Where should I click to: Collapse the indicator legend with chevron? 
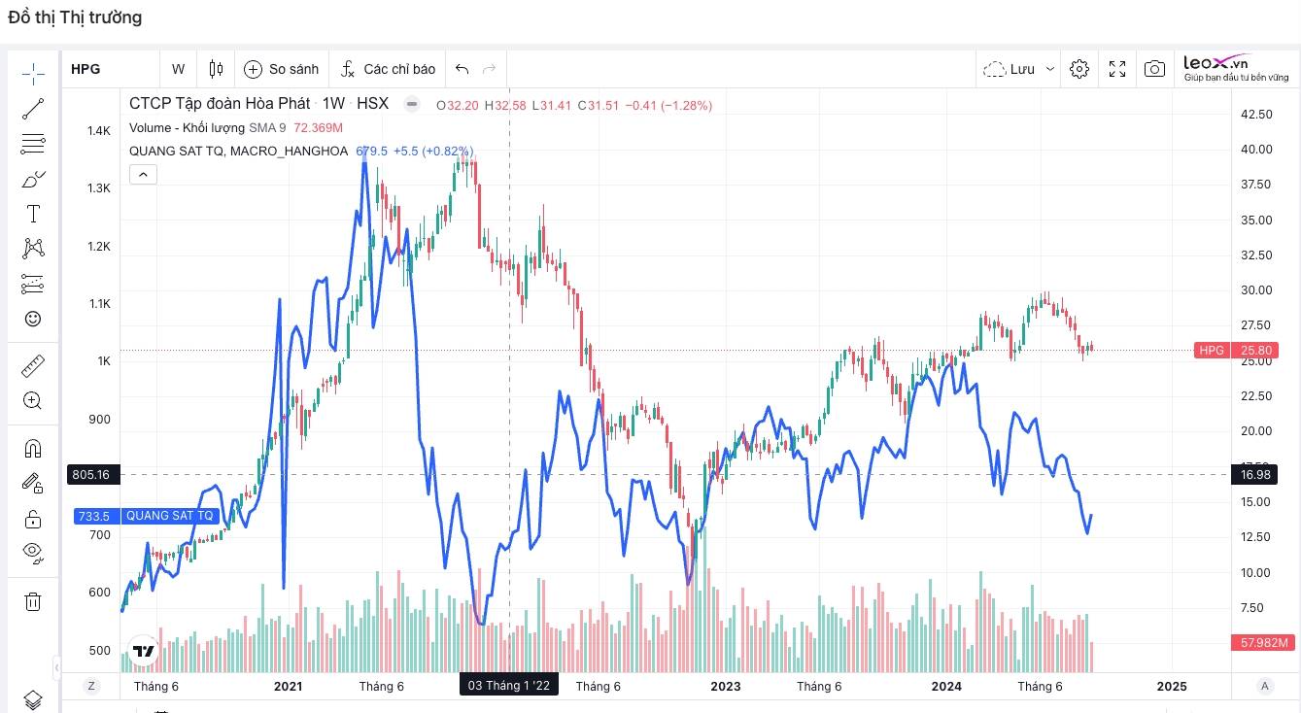[x=142, y=175]
